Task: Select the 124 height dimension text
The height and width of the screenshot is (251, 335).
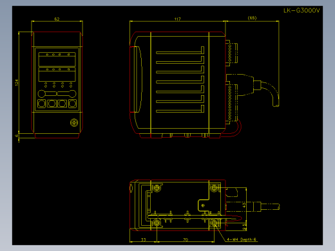Action: (x=17, y=82)
